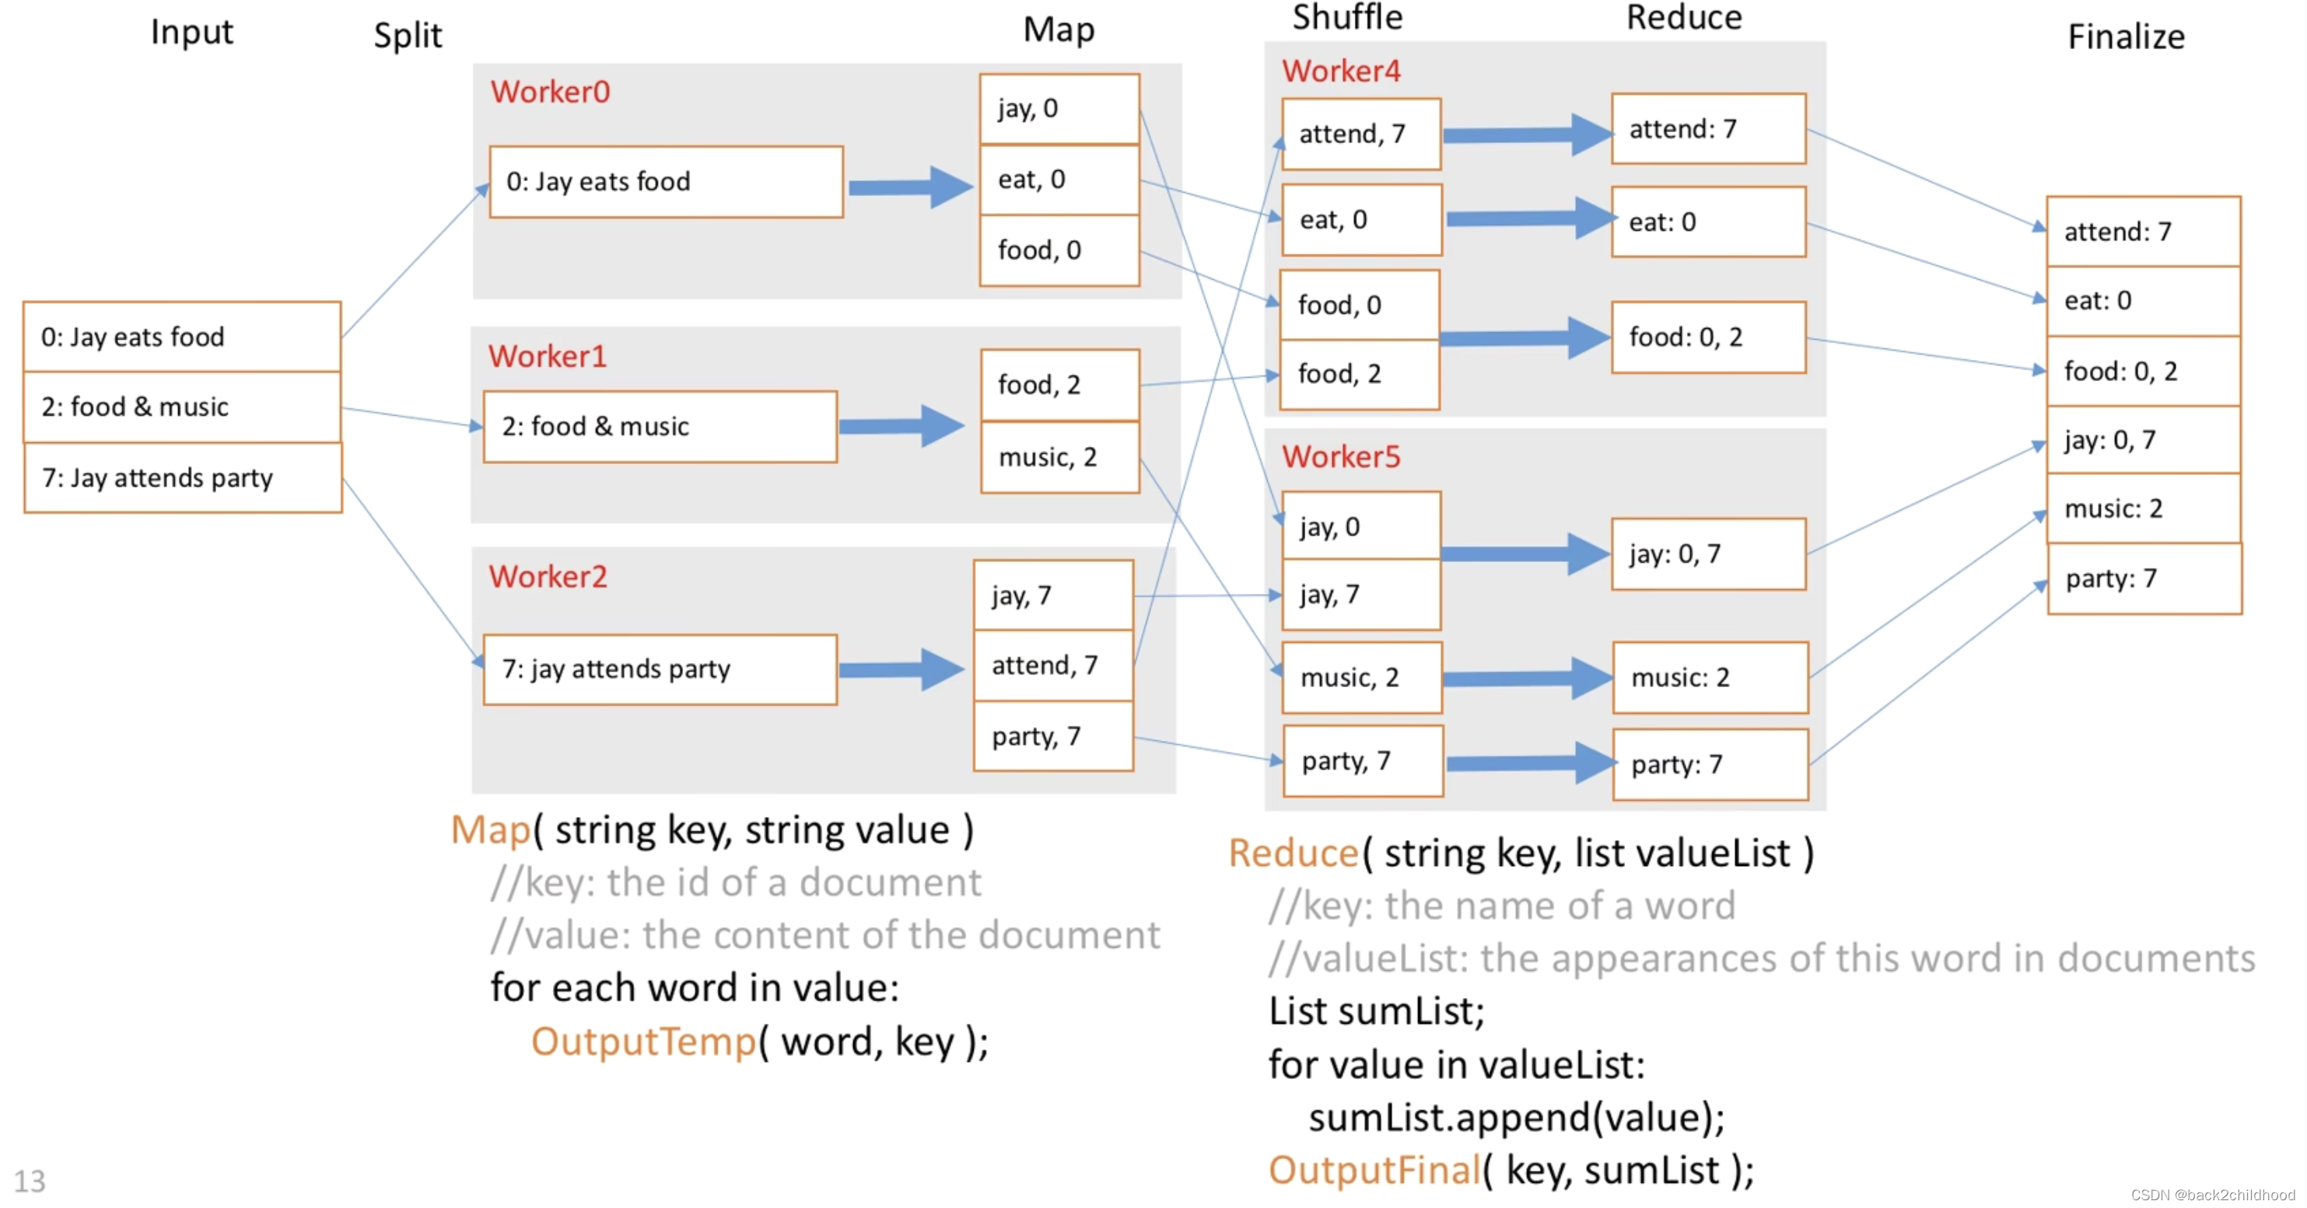Click the "Map( string key, string value )" signature

tap(712, 831)
